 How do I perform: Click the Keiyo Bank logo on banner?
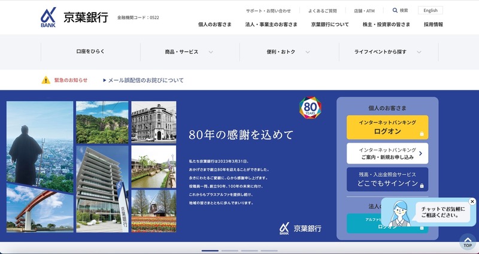coord(300,228)
